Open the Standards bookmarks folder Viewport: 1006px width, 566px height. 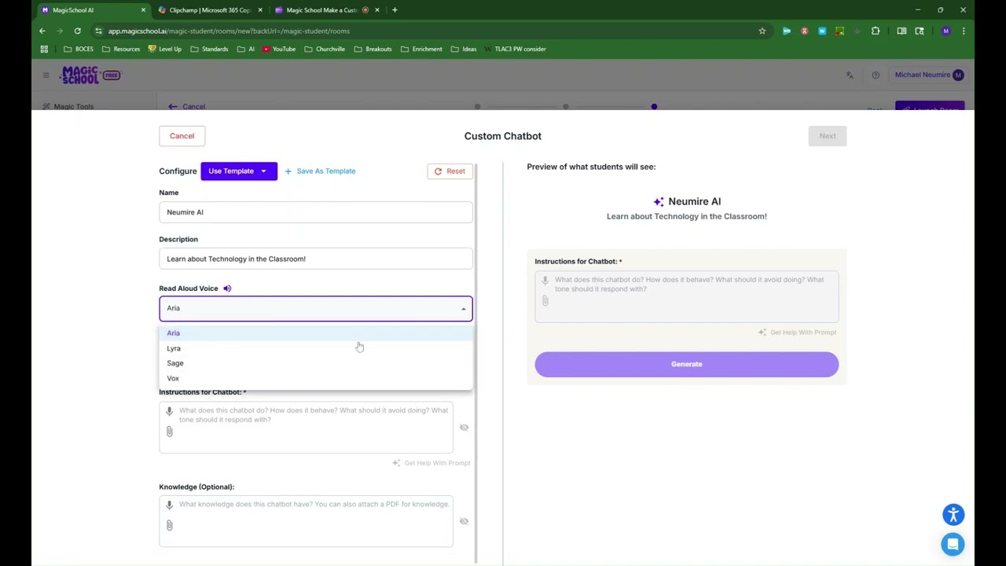pos(209,49)
